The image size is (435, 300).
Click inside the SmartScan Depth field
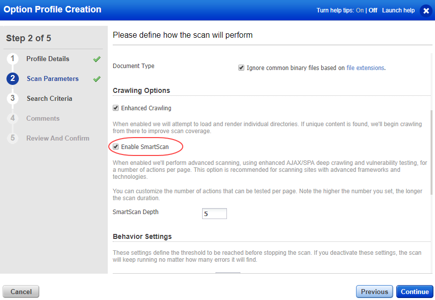coord(214,213)
